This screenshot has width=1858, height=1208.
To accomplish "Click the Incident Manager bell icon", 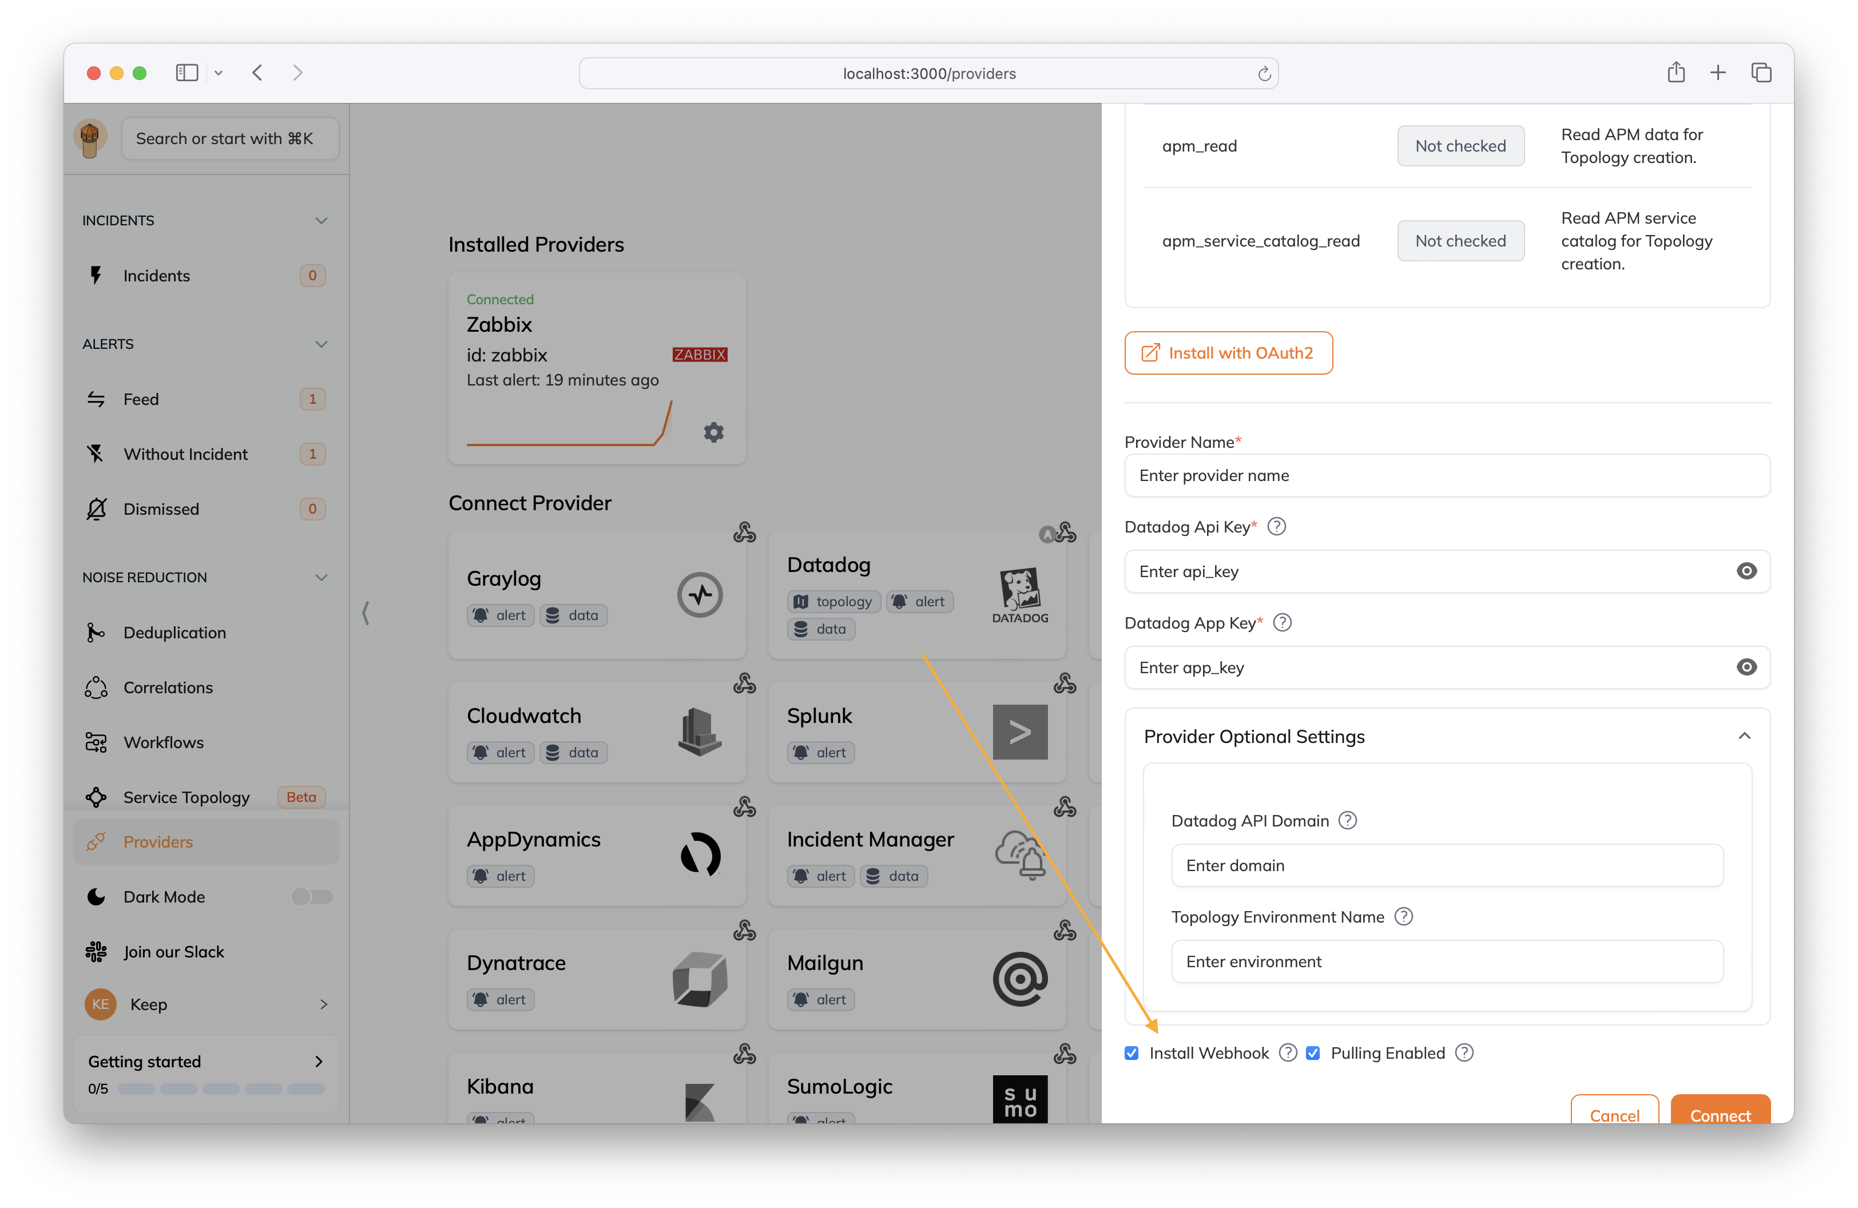I will click(1019, 855).
